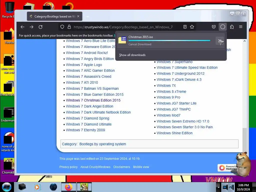
Task: Open Windows JG7 Starter Lite link
Action: (176, 103)
